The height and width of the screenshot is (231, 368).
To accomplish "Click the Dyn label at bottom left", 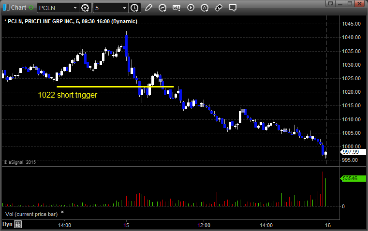I will (x=7, y=224).
